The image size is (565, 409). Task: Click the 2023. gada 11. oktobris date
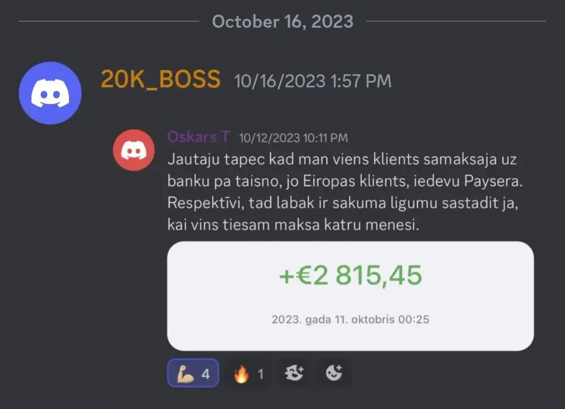tap(350, 319)
